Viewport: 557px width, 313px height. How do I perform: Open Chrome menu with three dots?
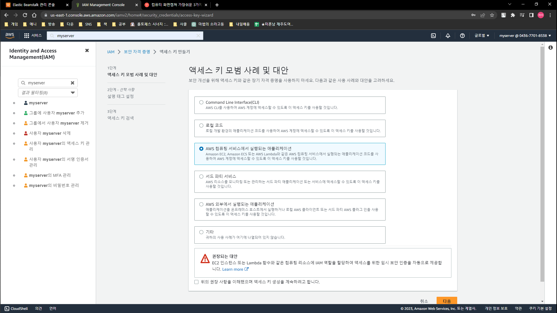point(550,15)
